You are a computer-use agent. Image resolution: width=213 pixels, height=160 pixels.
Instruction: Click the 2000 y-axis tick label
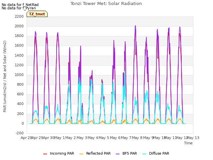click(19, 26)
